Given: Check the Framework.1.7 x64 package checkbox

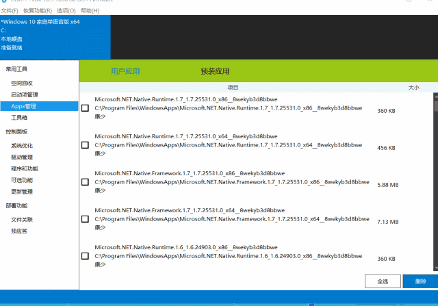Looking at the screenshot, I should (85, 219).
